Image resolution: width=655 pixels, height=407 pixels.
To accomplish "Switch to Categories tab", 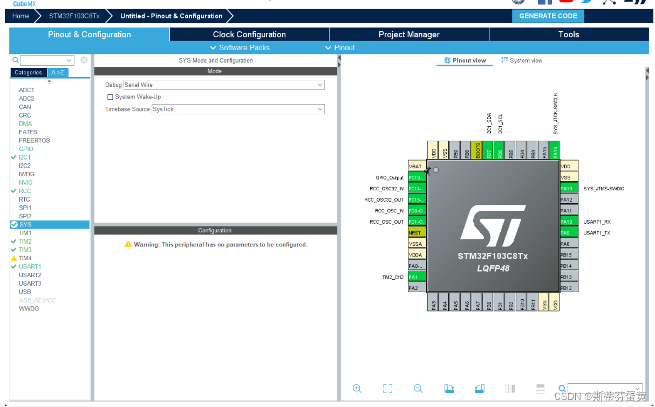I will point(28,72).
